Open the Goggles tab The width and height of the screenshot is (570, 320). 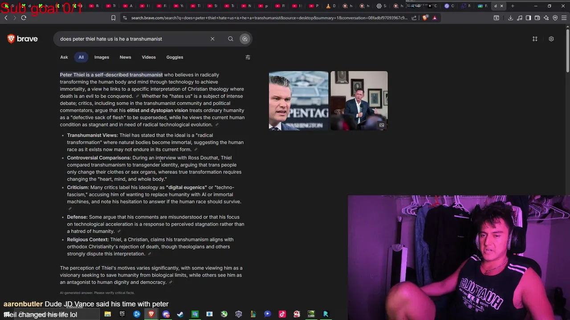[x=175, y=57]
